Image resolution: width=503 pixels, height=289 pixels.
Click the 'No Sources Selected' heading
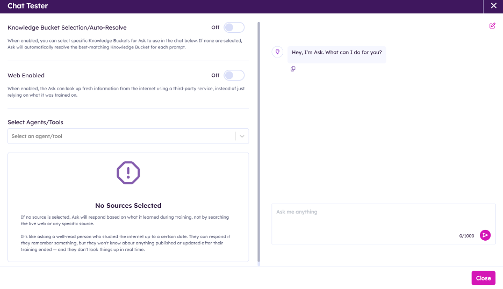128,206
